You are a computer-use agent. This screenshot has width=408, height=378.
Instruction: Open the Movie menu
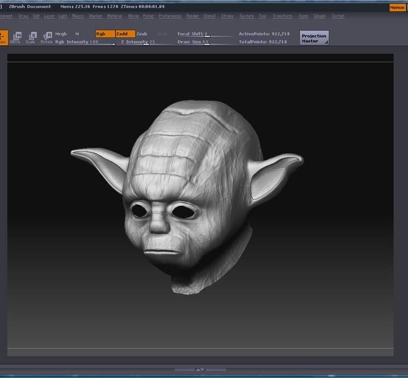[134, 16]
